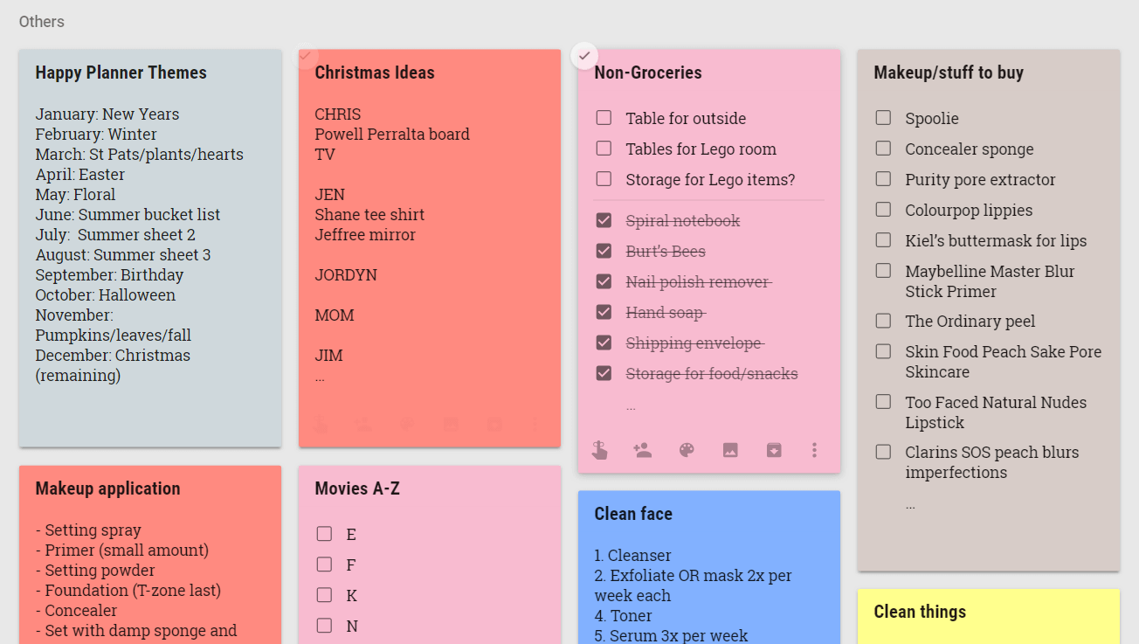Expand ellipsis at bottom of Christmas Ideas note
1139x644 pixels.
click(320, 378)
